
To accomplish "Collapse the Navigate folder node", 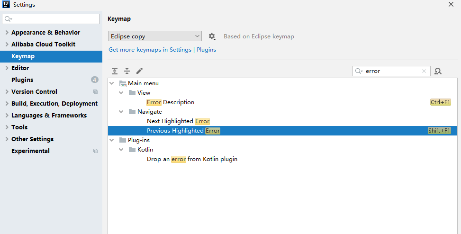I will [x=121, y=112].
